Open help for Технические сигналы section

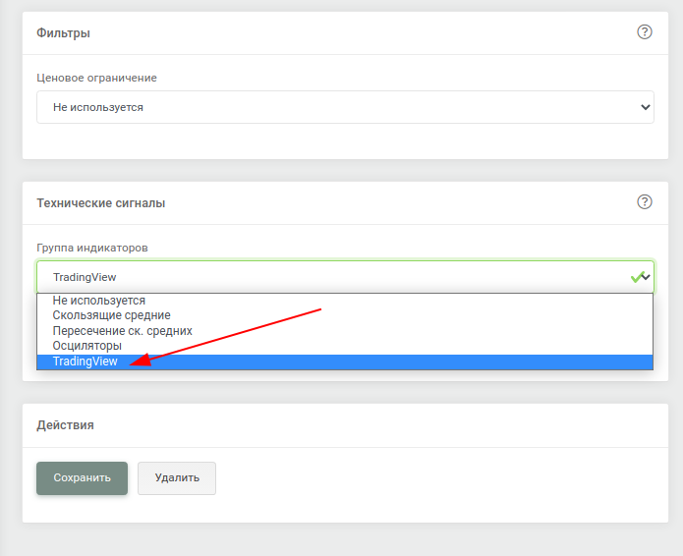click(x=645, y=201)
